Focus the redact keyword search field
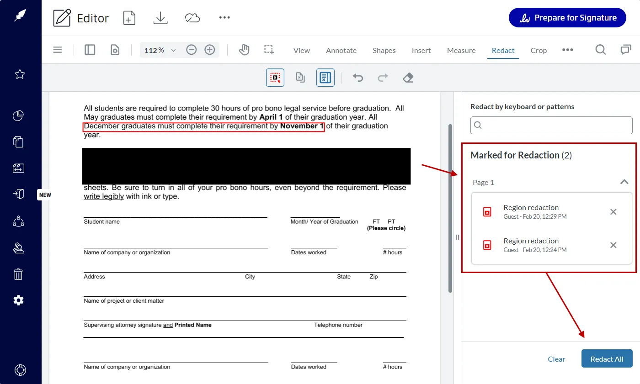The image size is (640, 384). pyautogui.click(x=552, y=125)
